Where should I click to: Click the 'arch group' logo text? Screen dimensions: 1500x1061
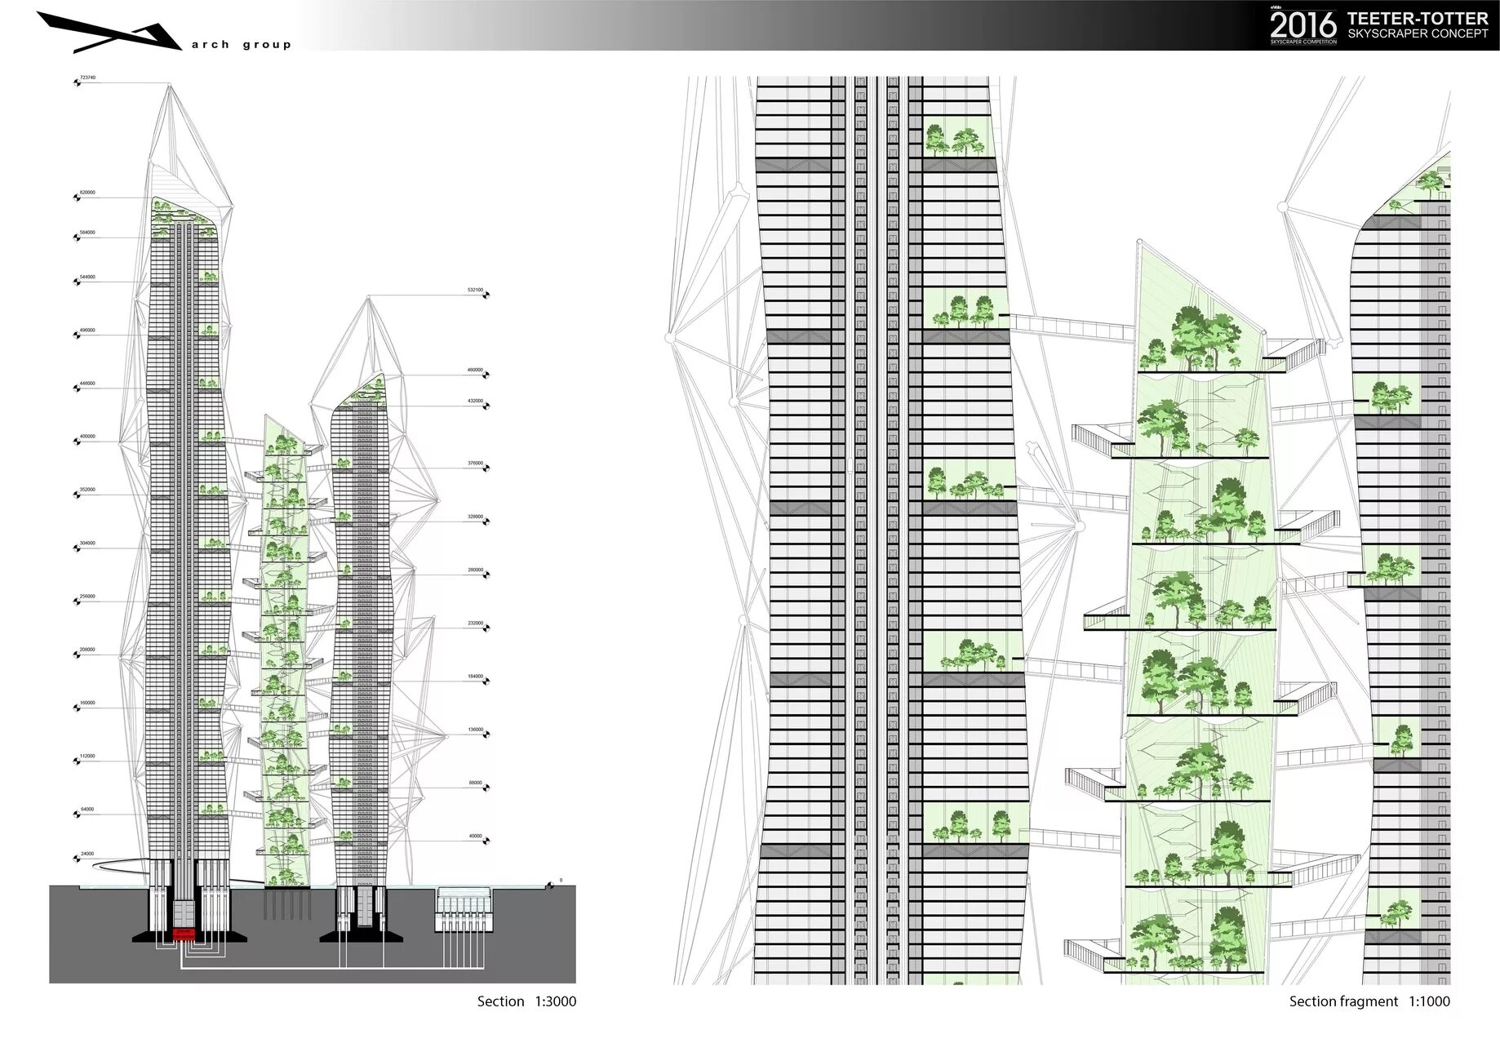pos(242,45)
